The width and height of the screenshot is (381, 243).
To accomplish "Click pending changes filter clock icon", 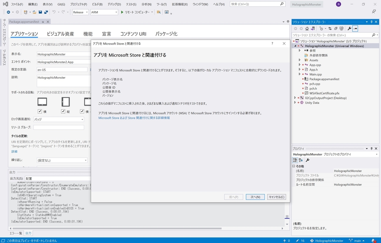I will pos(321,29).
